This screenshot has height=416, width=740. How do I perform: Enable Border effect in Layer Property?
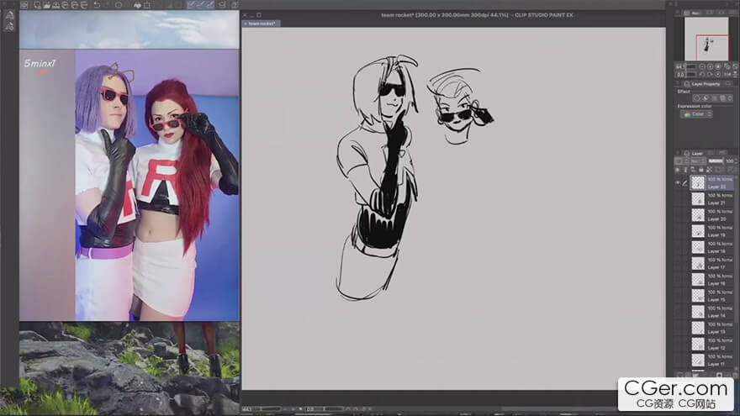click(x=696, y=97)
